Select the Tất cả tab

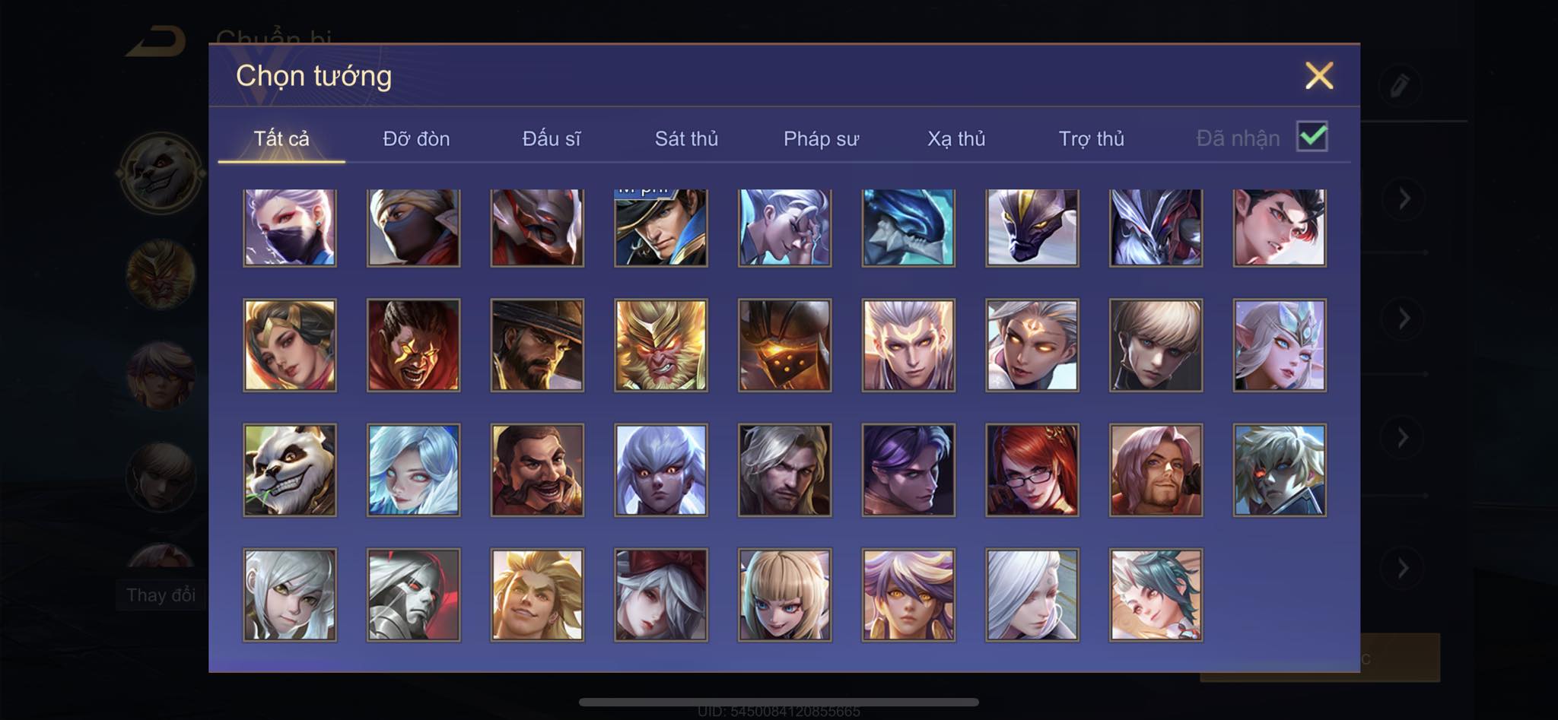281,138
